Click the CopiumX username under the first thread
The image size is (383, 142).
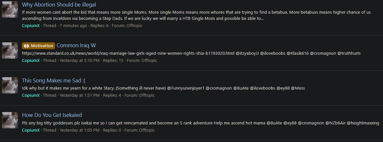(31, 26)
